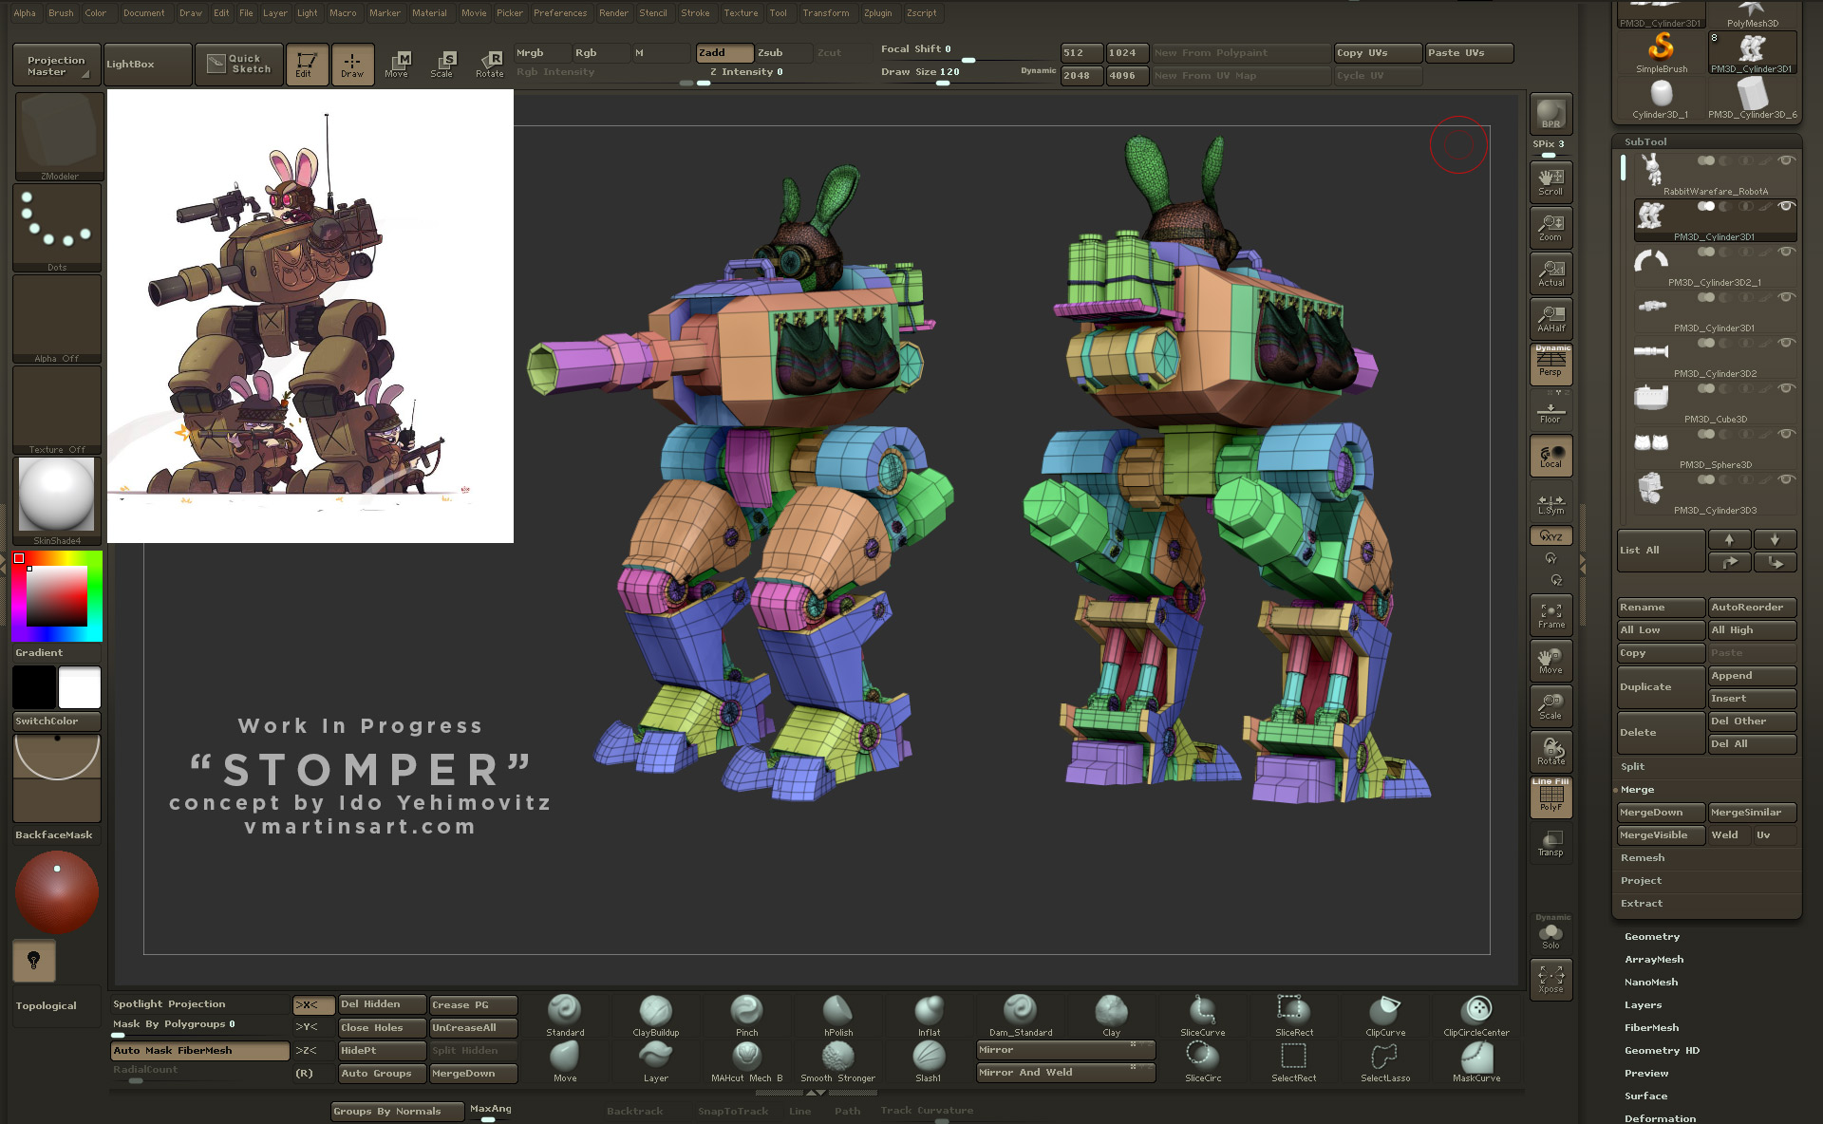Expand the Geometry subpalette
The width and height of the screenshot is (1823, 1124).
[x=1651, y=936]
